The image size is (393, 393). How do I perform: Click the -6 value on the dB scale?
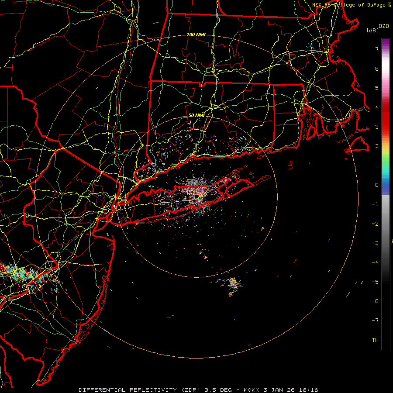375,301
